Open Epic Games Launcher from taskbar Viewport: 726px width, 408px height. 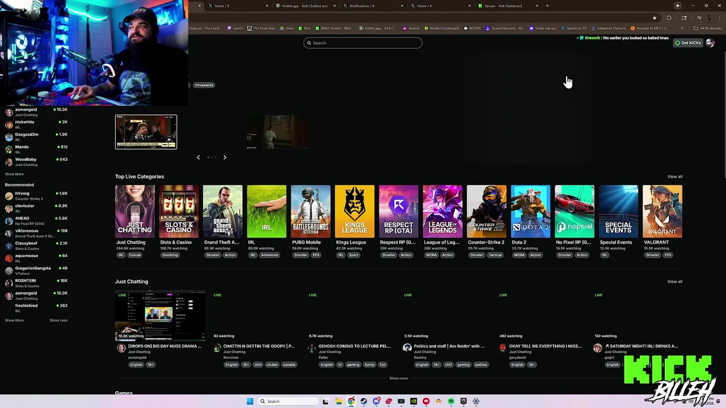coord(463,401)
